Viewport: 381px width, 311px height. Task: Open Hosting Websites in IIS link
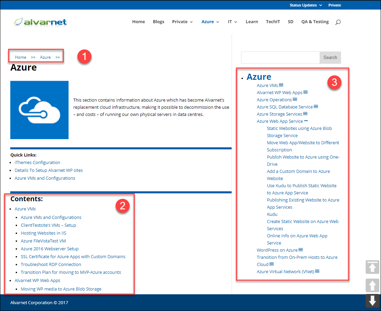(x=44, y=233)
